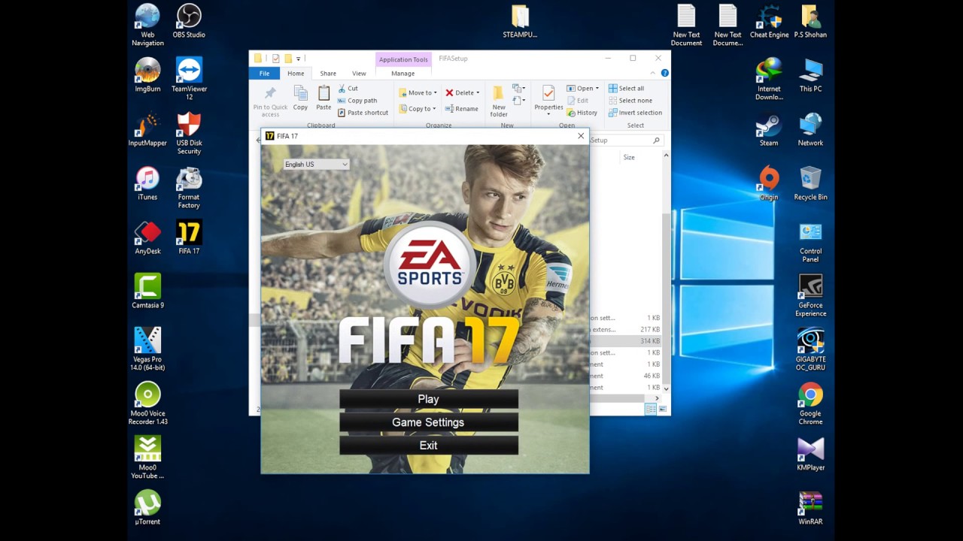Close the FIFA 17 launcher window
Screen dimensions: 963x541
tap(581, 136)
